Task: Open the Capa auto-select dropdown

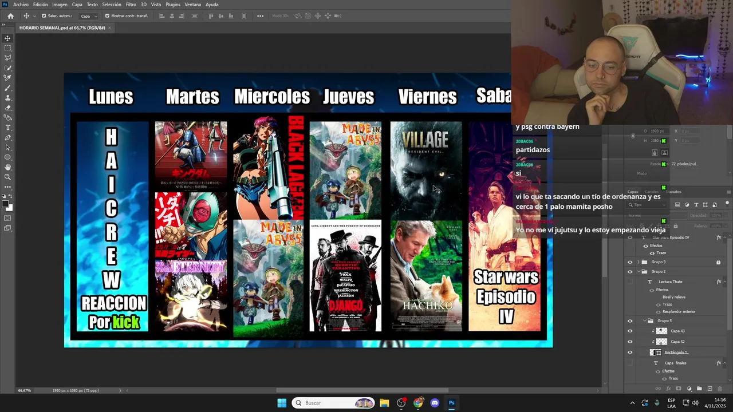Action: pos(88,16)
